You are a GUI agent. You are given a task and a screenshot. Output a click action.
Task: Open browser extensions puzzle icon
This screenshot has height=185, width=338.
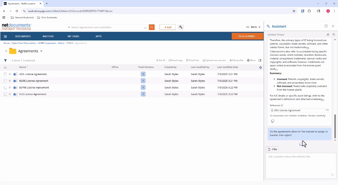click(x=309, y=11)
